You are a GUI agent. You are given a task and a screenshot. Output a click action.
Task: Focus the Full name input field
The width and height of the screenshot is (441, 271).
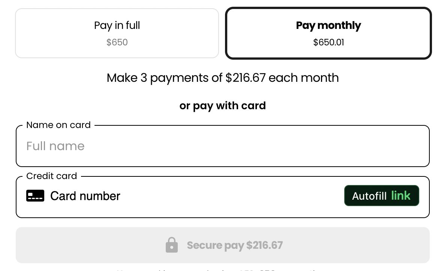coord(223,146)
